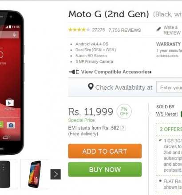Click the pencil icon beside Write a Review
Viewport: 182px width, 195px height.
pos(158,29)
